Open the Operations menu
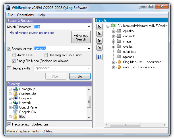Screen dimensions: 174x139 (25, 15)
